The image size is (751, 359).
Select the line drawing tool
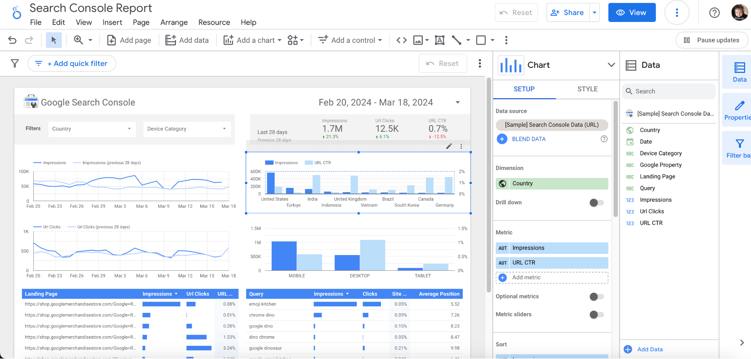(457, 40)
